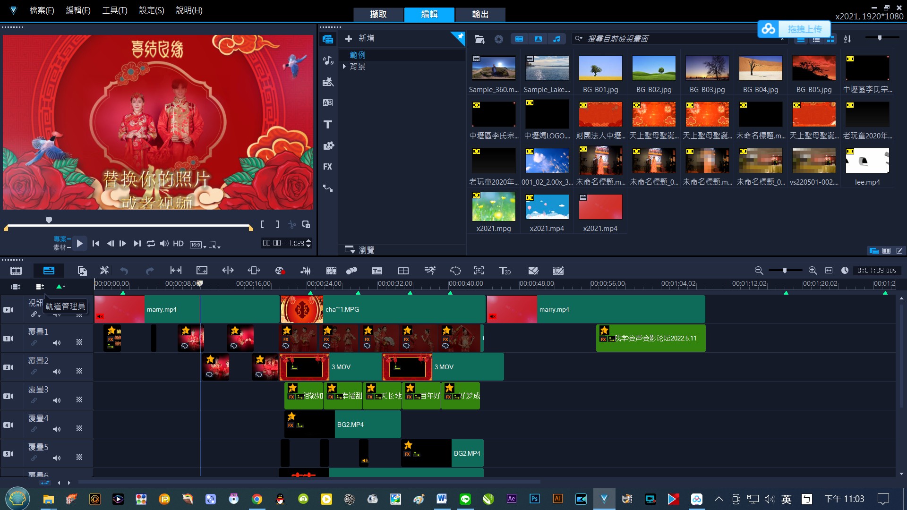Click the timeline Zoom out magnifier
This screenshot has width=907, height=510.
(x=759, y=271)
